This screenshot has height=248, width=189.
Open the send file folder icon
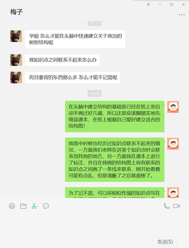pos(23,206)
